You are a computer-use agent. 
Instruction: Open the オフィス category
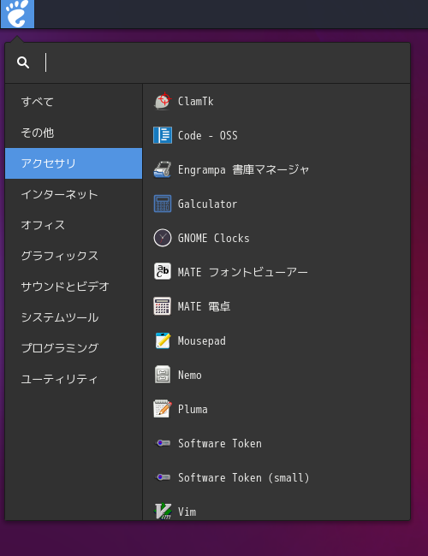74,225
